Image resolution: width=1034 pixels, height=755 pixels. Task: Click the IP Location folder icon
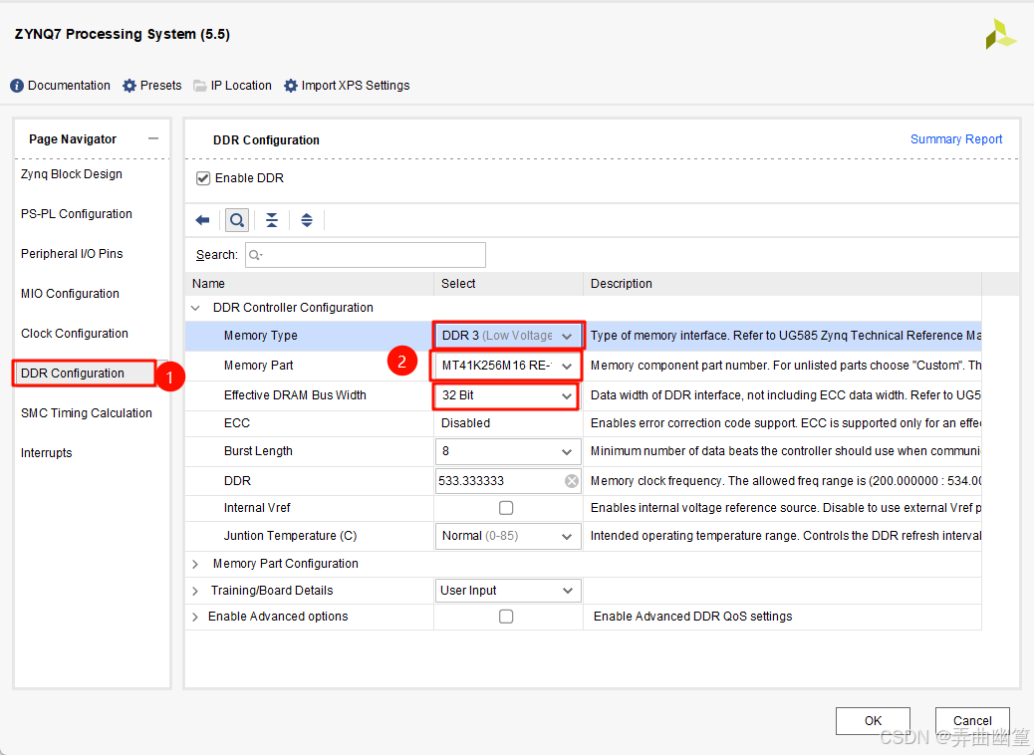tap(200, 86)
